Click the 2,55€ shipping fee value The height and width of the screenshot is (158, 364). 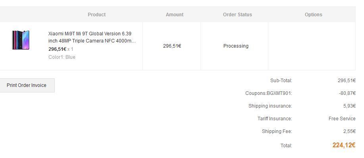[349, 131]
